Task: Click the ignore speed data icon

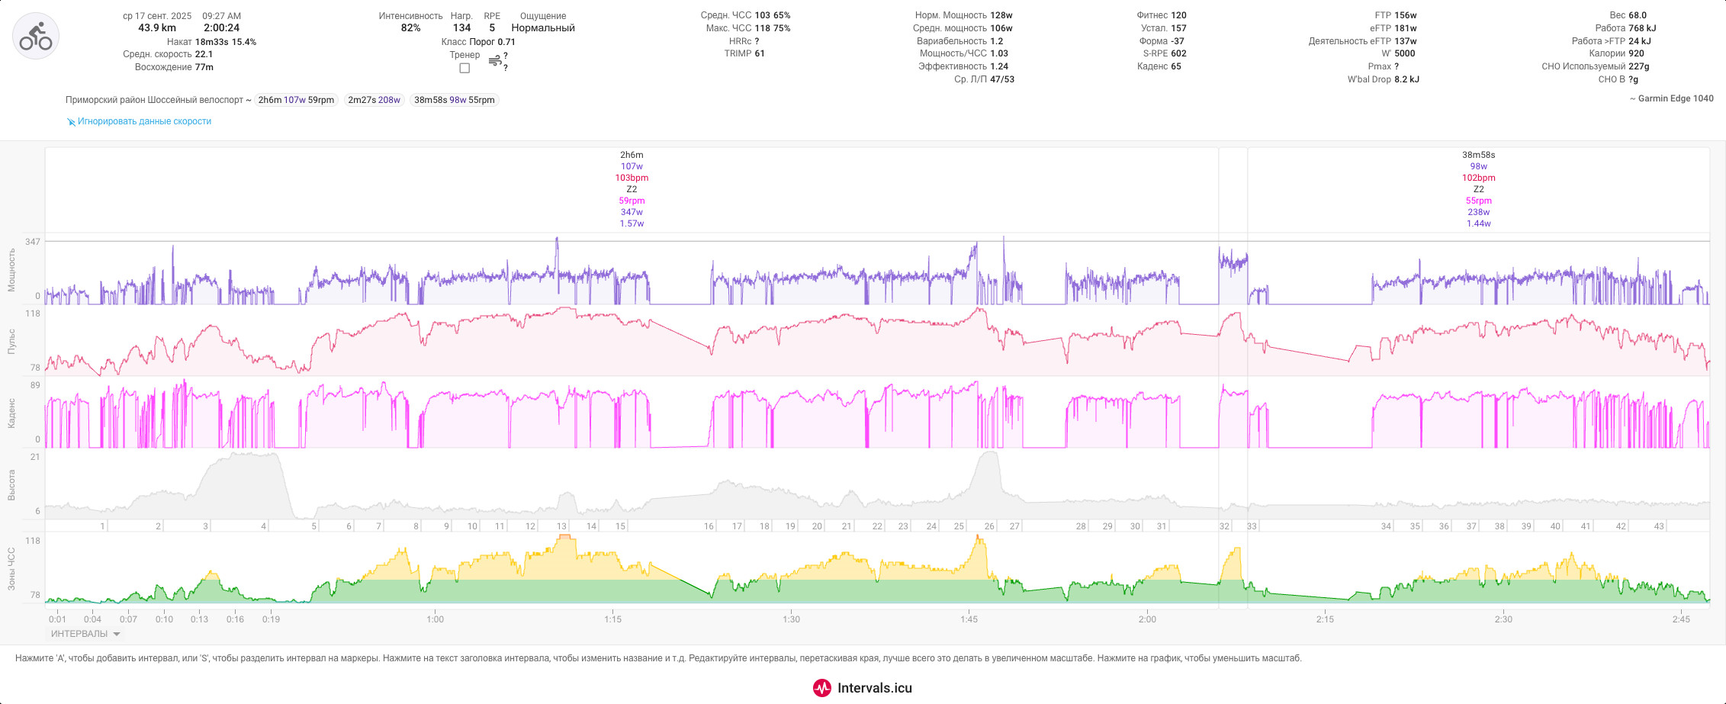Action: [71, 122]
